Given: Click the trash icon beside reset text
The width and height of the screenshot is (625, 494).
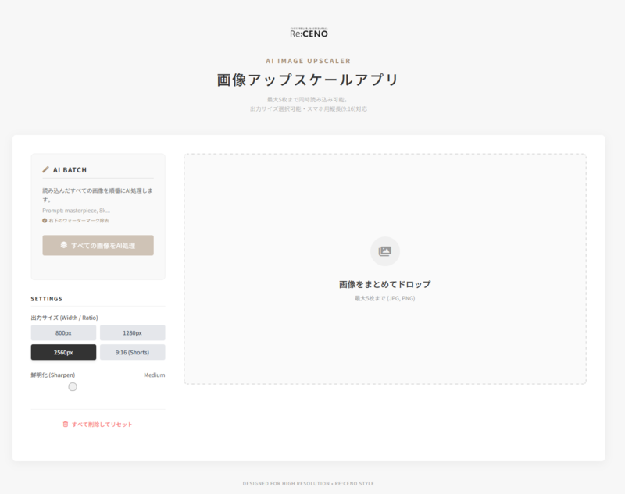Looking at the screenshot, I should coord(66,425).
